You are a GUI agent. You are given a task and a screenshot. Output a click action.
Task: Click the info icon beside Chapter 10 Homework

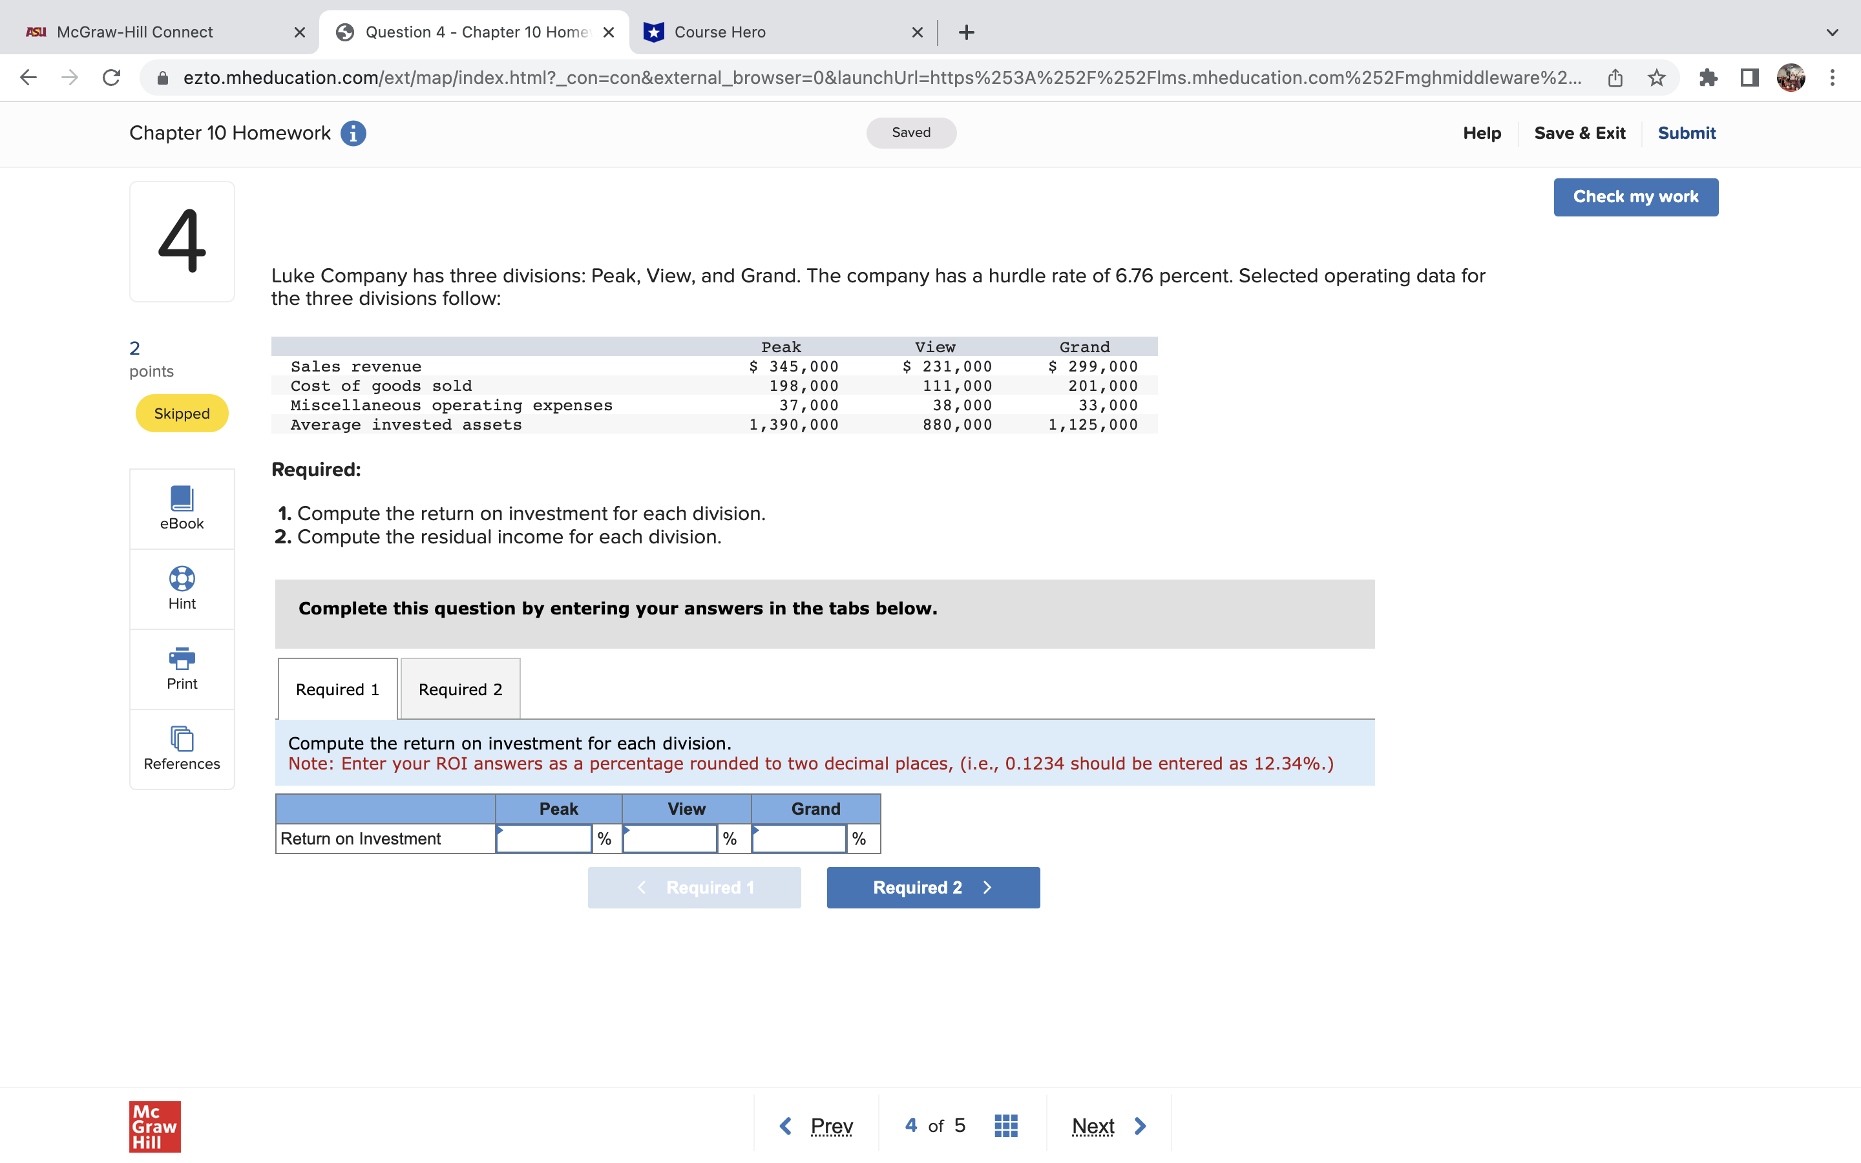click(x=353, y=133)
